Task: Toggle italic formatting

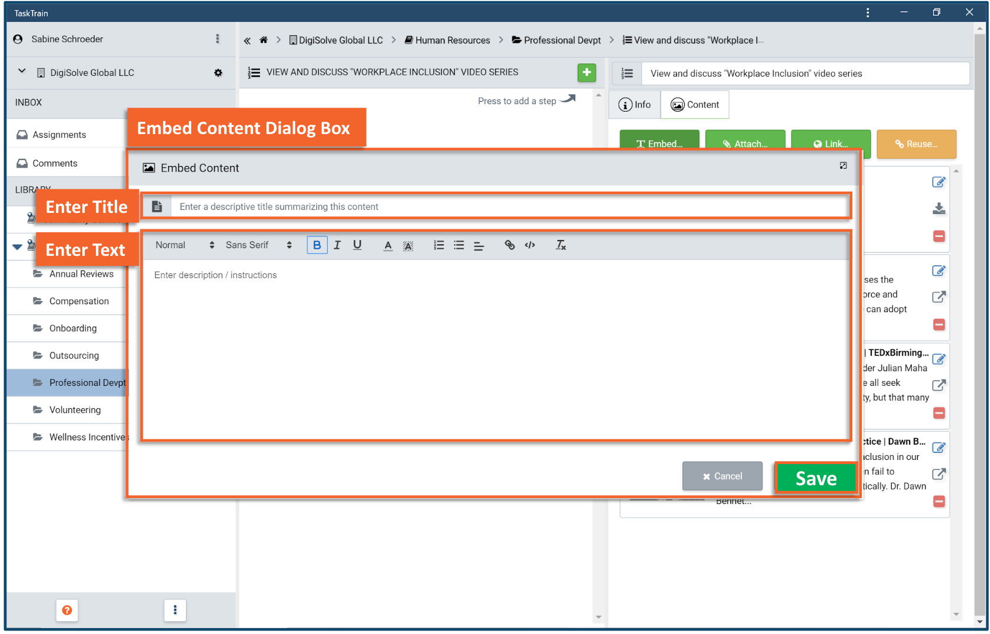Action: [337, 245]
